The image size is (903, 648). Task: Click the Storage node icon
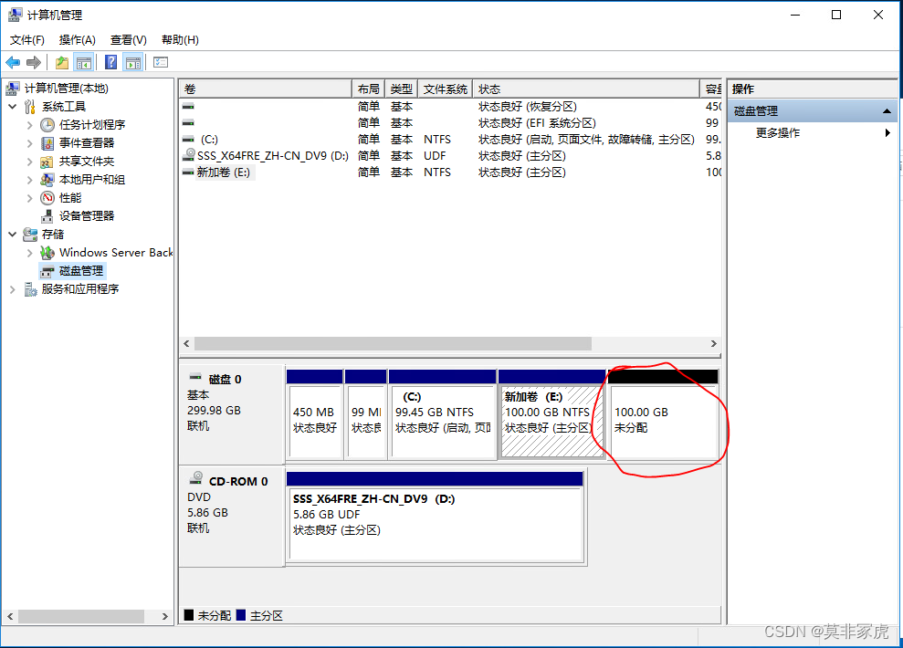(x=30, y=235)
